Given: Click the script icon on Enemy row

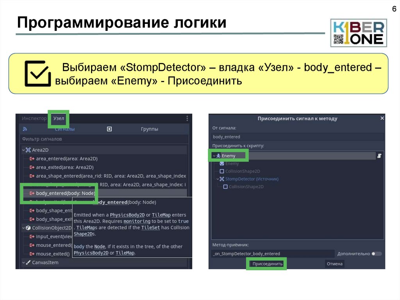Looking at the screenshot, I should click(x=379, y=156).
